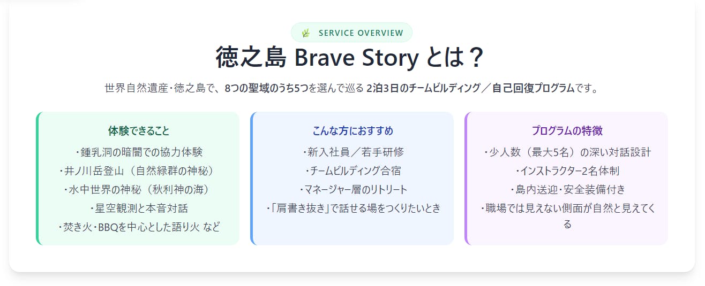Click the 世界自然遺産 subtitle description text

click(351, 88)
